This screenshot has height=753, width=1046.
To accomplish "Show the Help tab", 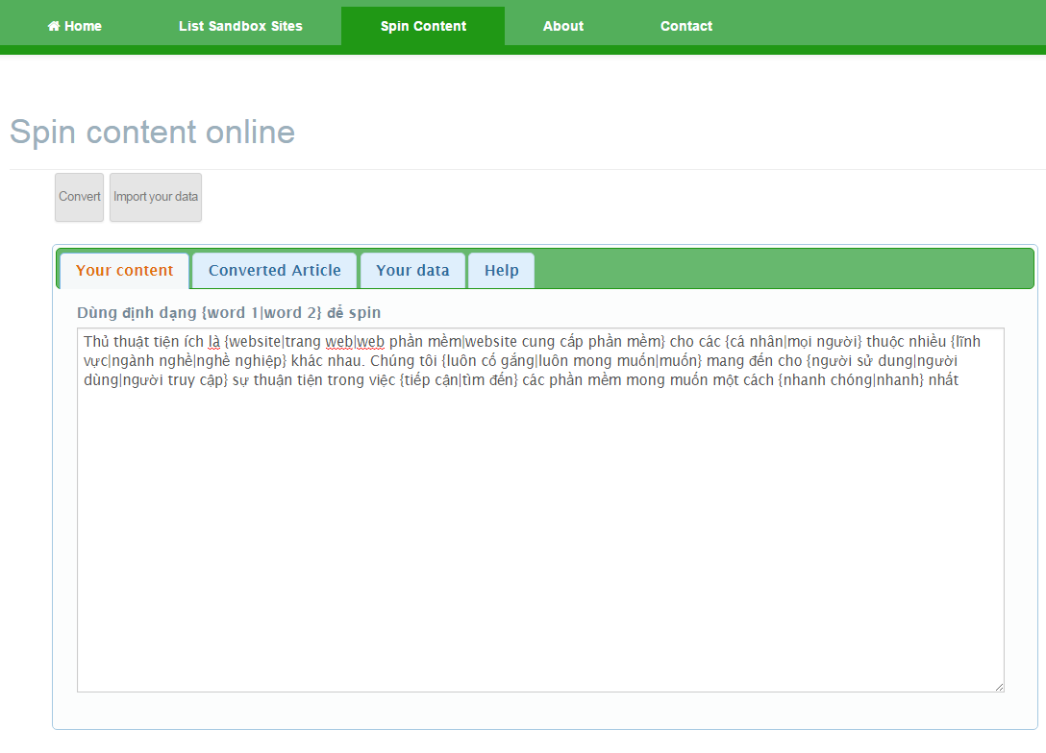I will (501, 271).
